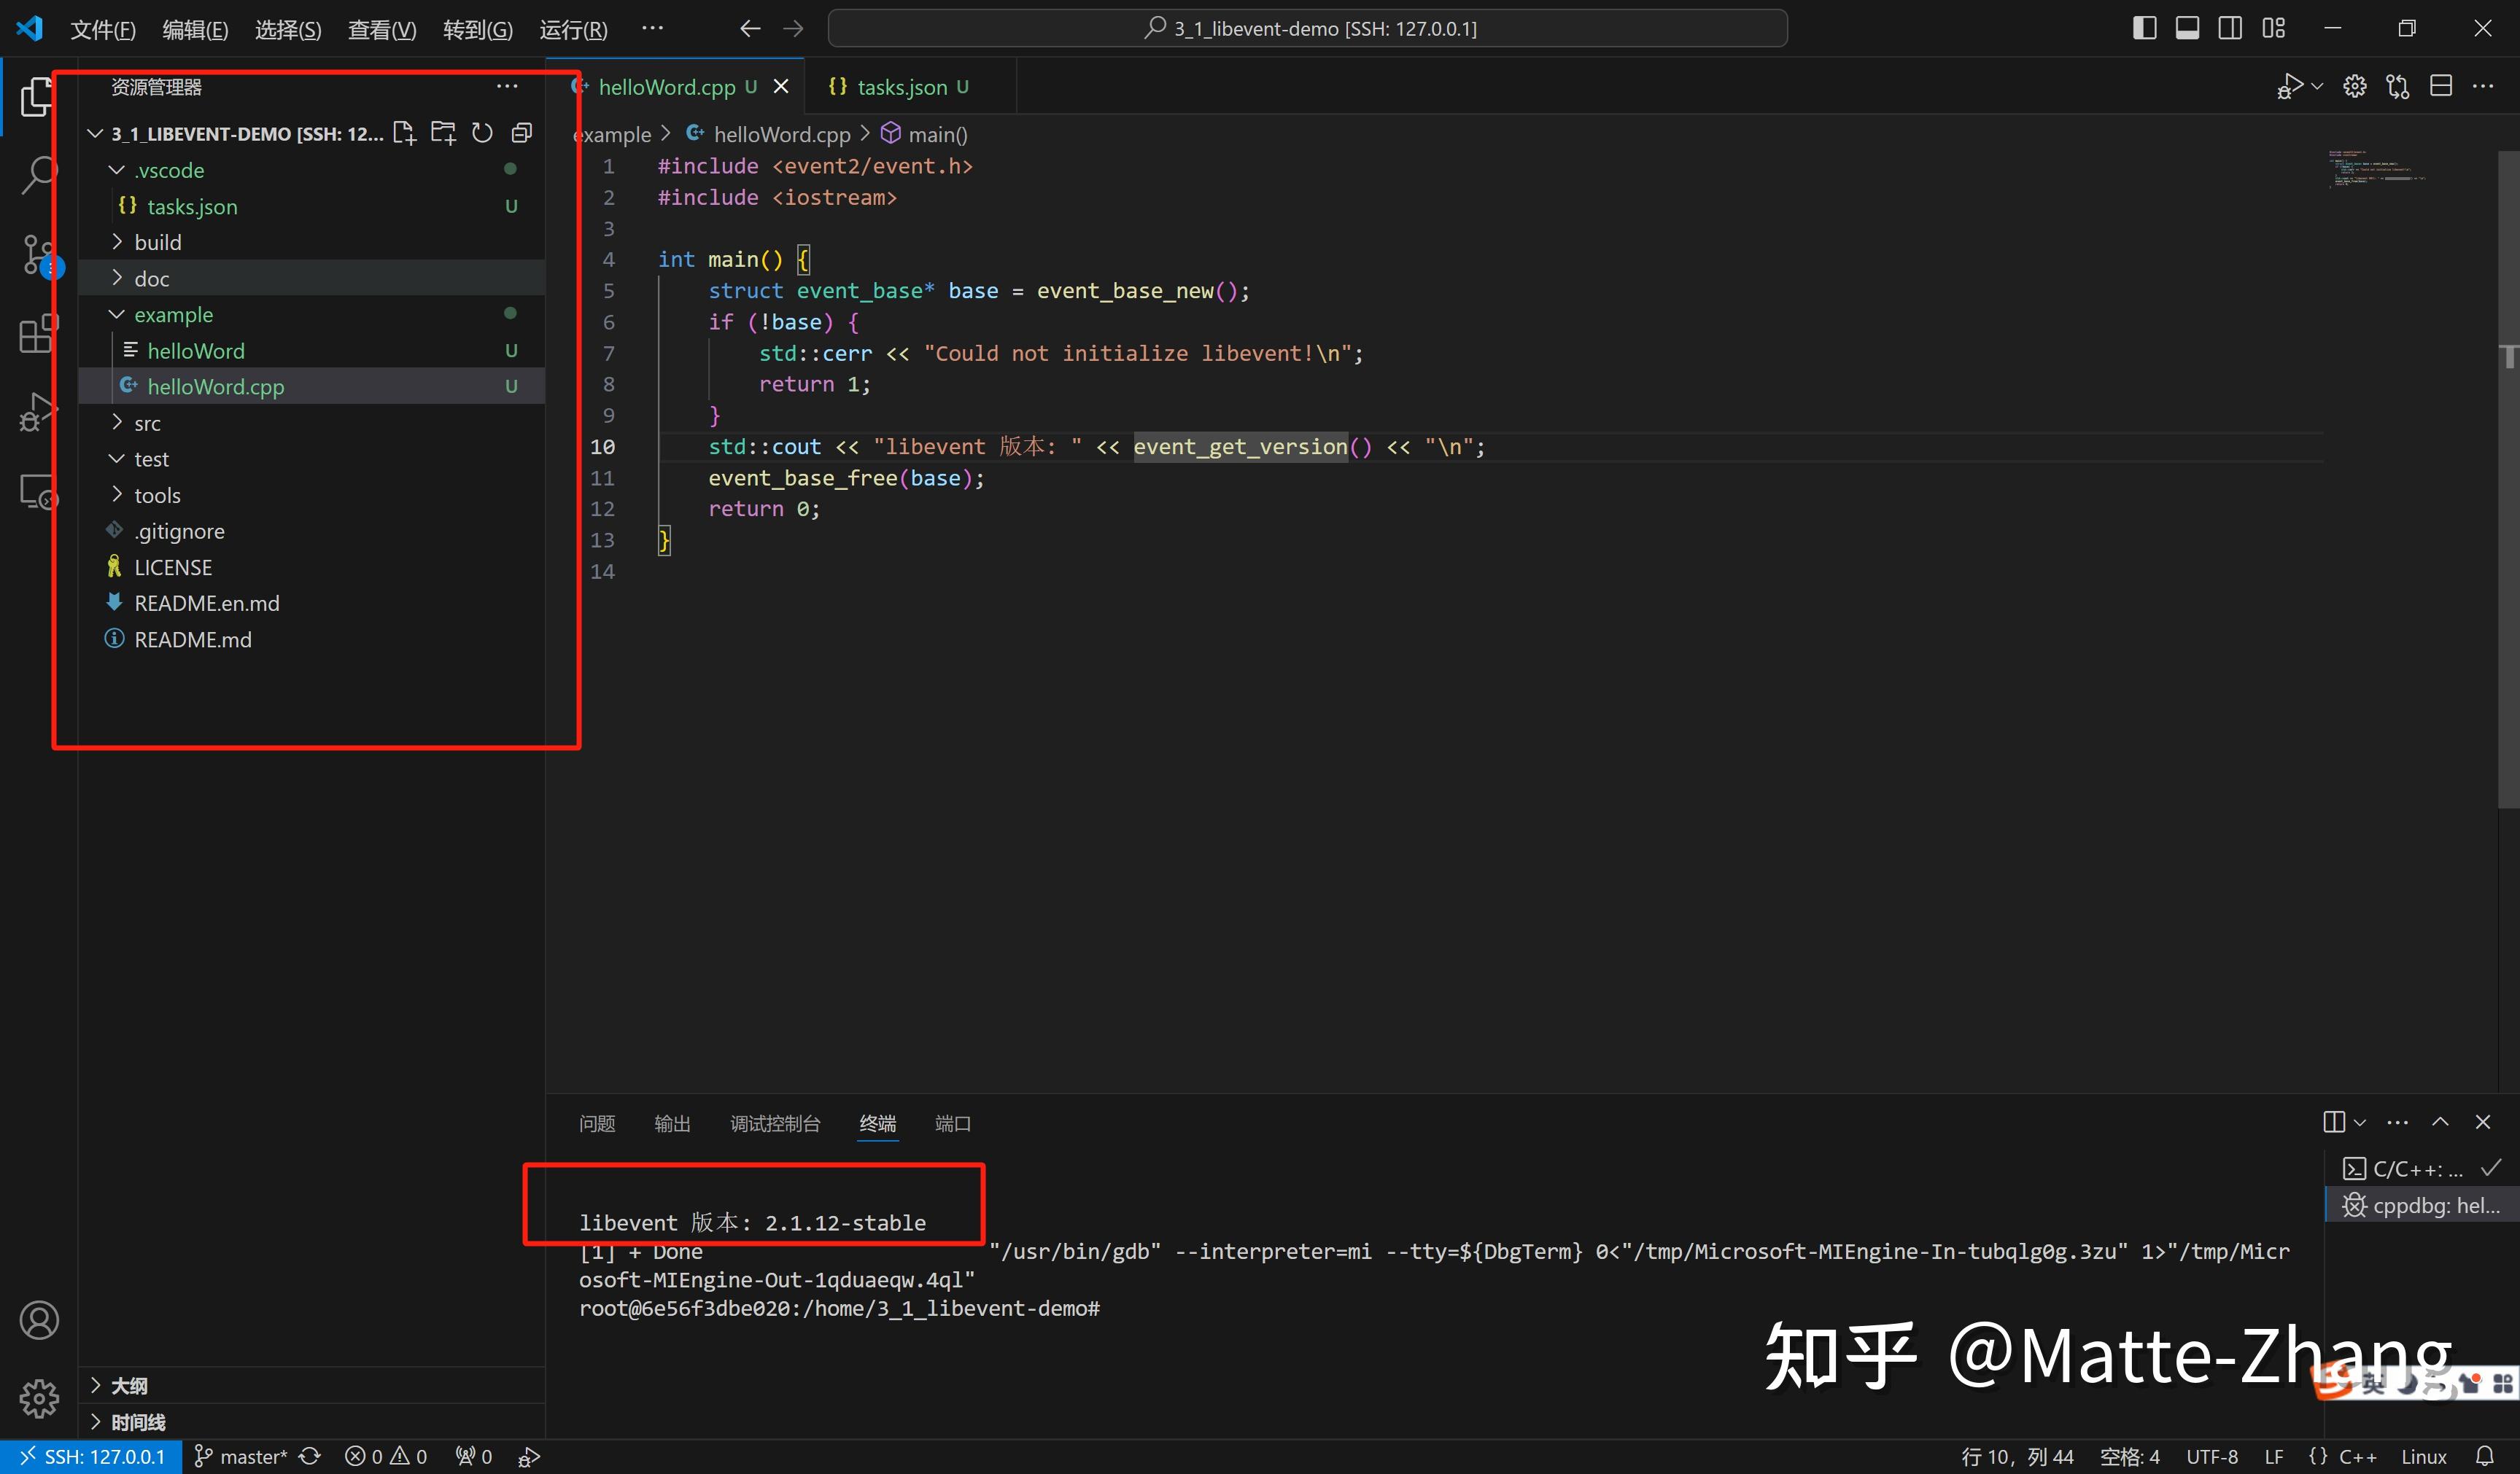Toggle the secondary sidebar

pyautogui.click(x=2231, y=27)
